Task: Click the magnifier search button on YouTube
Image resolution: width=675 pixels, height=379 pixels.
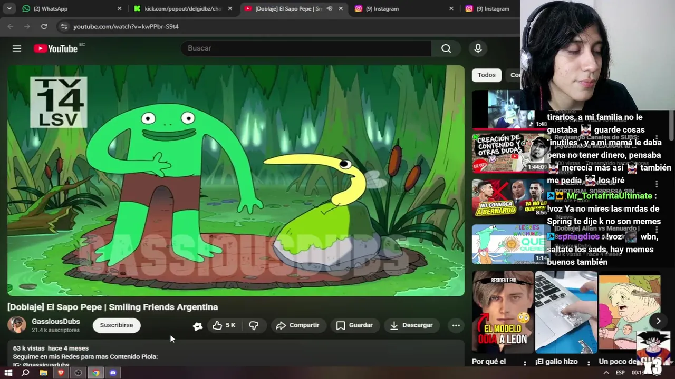Action: coord(446,48)
